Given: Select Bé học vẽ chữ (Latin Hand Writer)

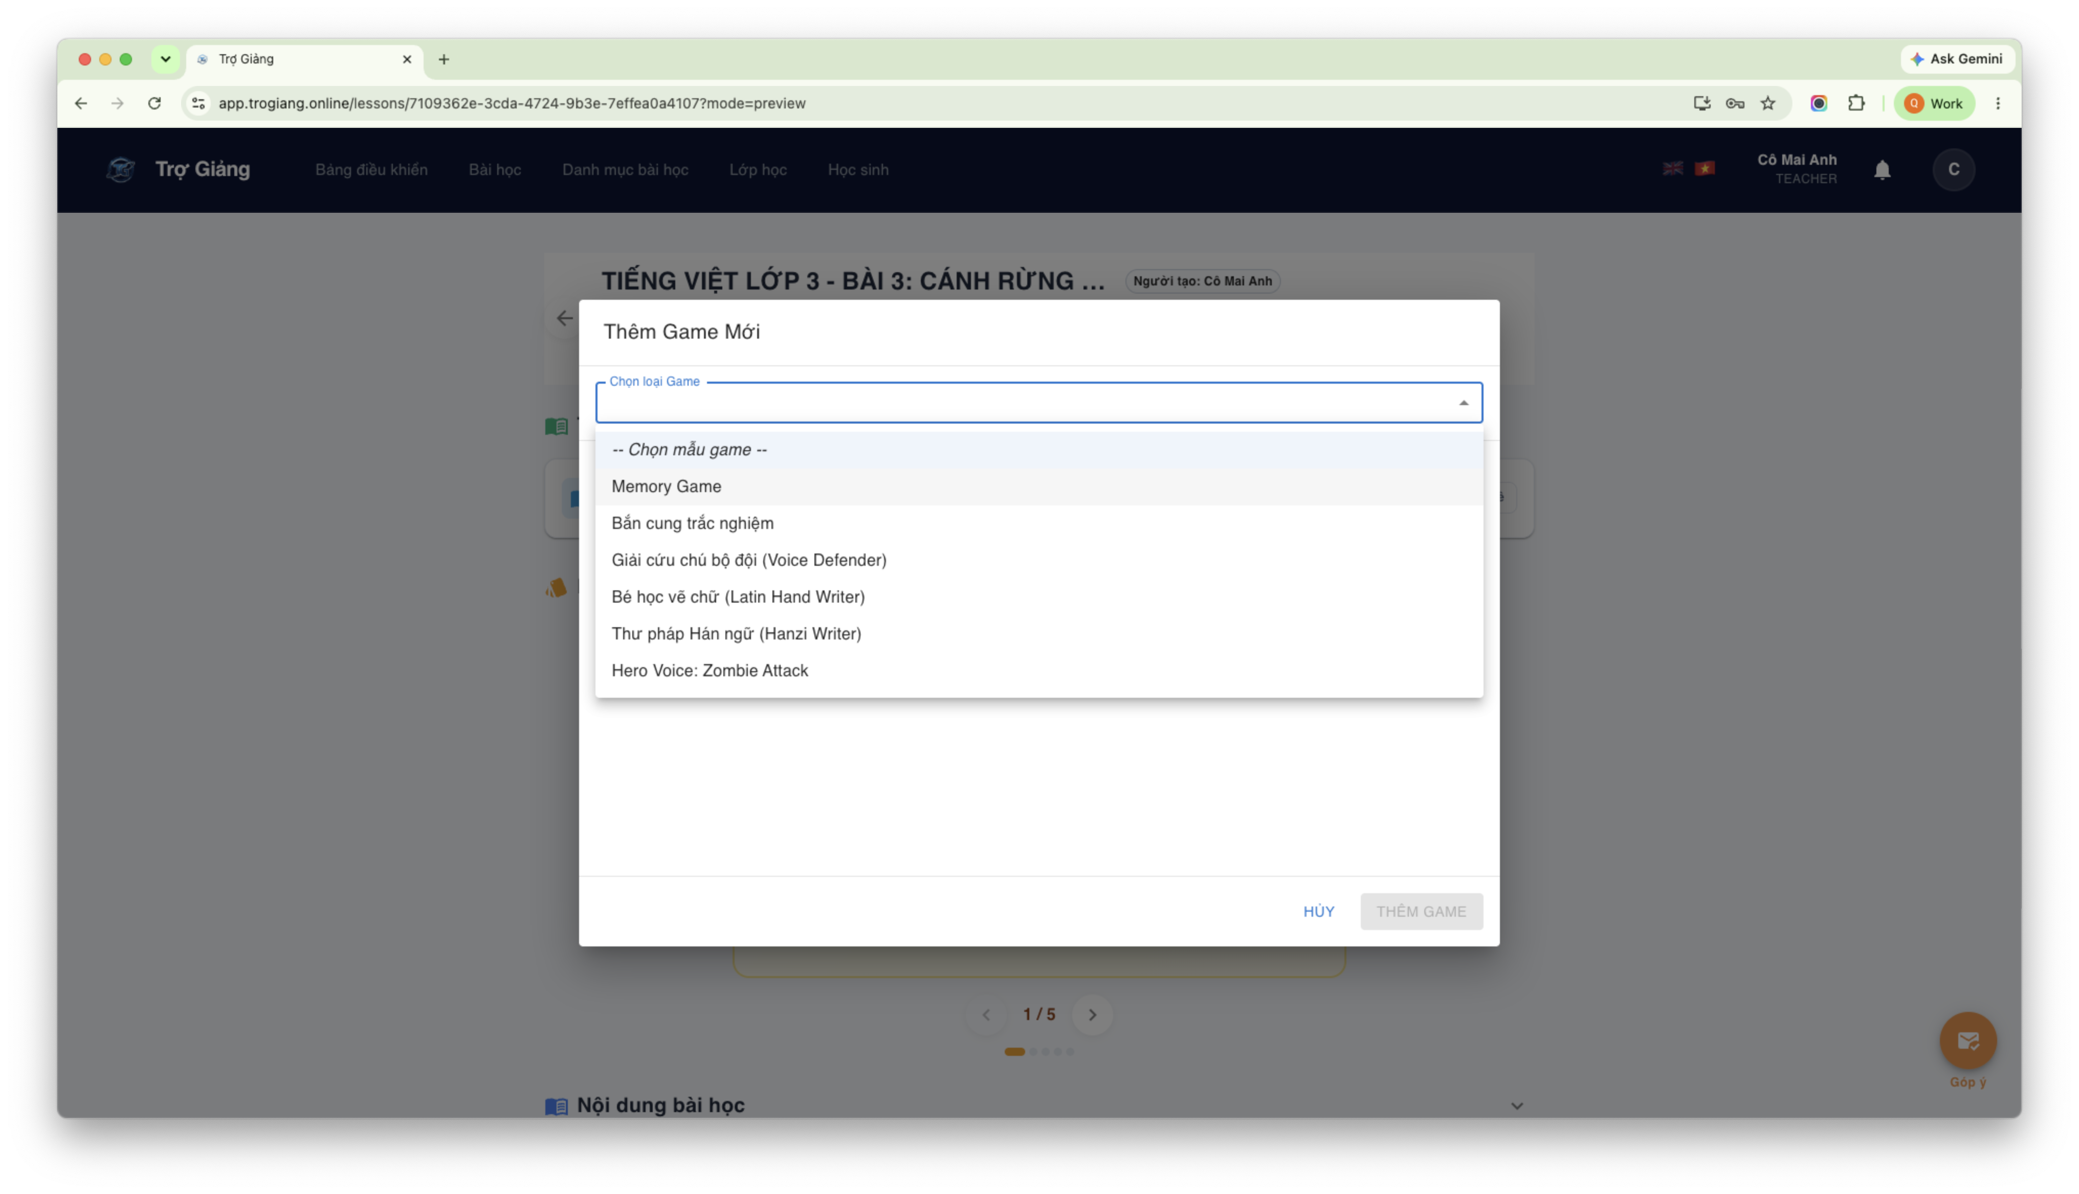Looking at the screenshot, I should (x=1038, y=597).
